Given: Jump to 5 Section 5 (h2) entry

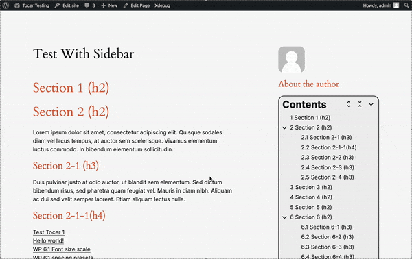Looking at the screenshot, I should 311,207.
